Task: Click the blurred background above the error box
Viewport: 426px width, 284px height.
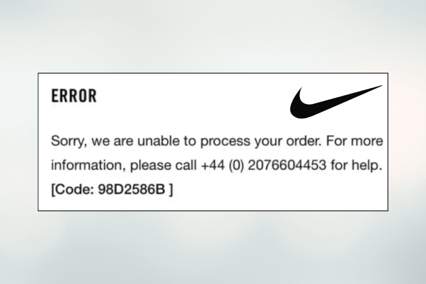Action: tap(213, 37)
